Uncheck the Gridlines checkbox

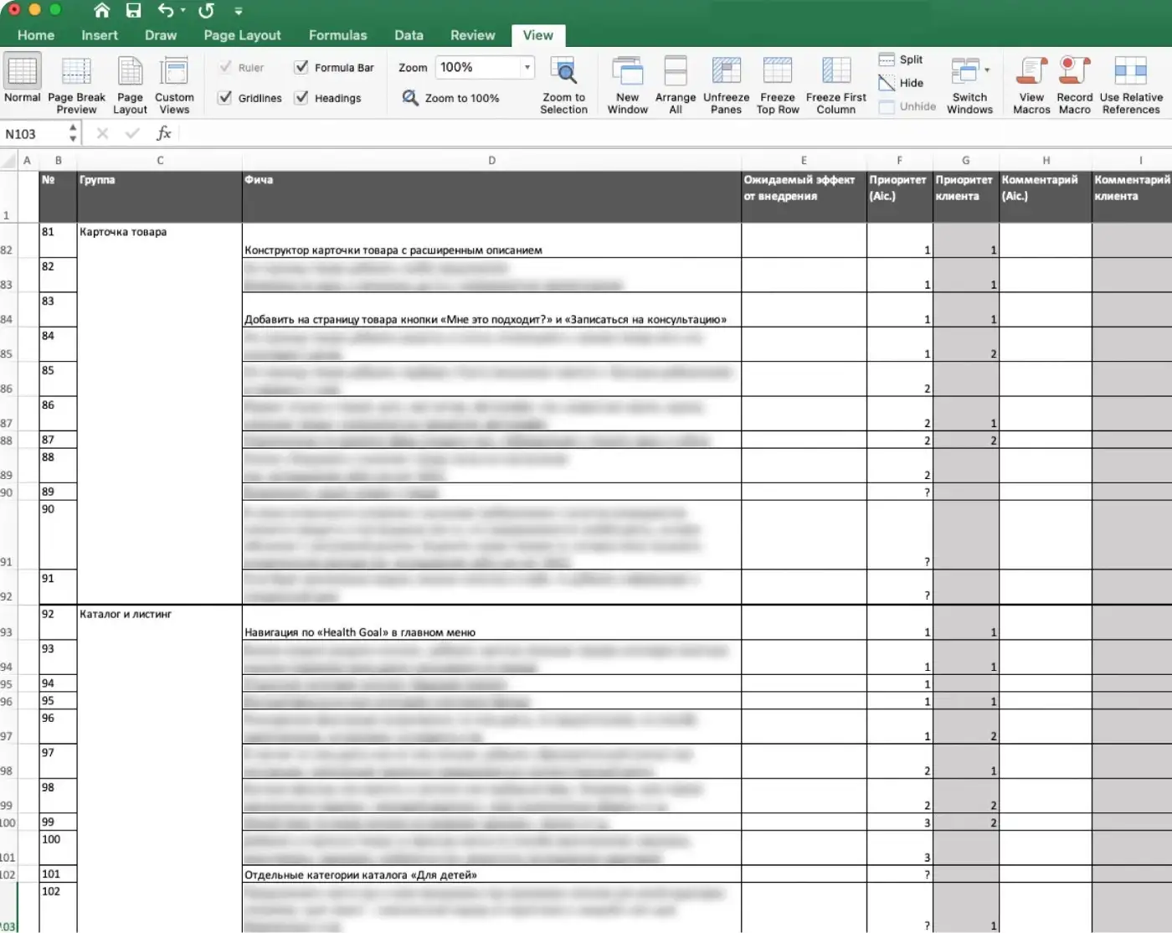tap(225, 98)
